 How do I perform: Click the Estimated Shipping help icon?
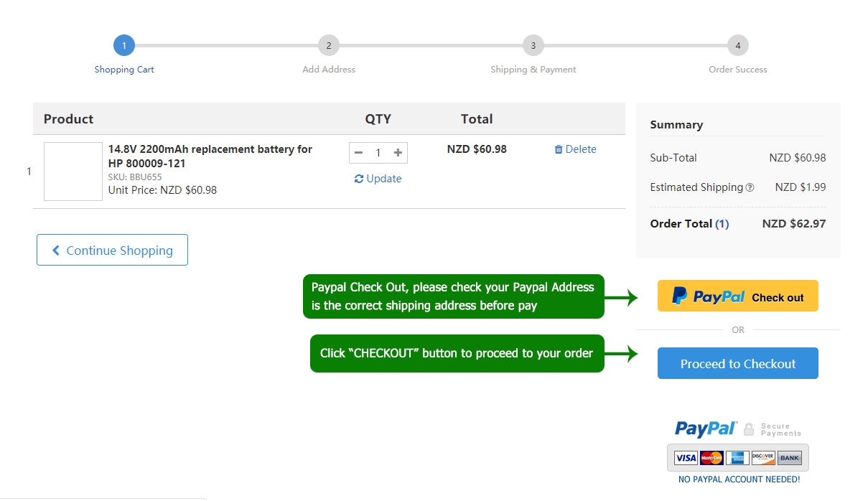tap(750, 187)
